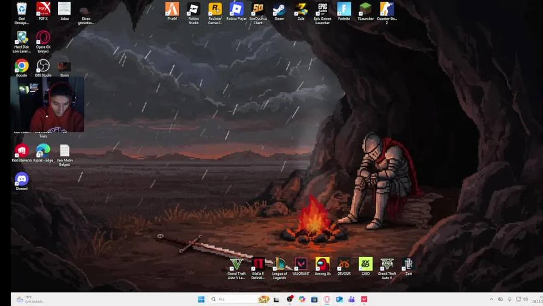The width and height of the screenshot is (543, 306).
Task: Open Rockstar Games Launcher shortcut
Action: point(215,13)
